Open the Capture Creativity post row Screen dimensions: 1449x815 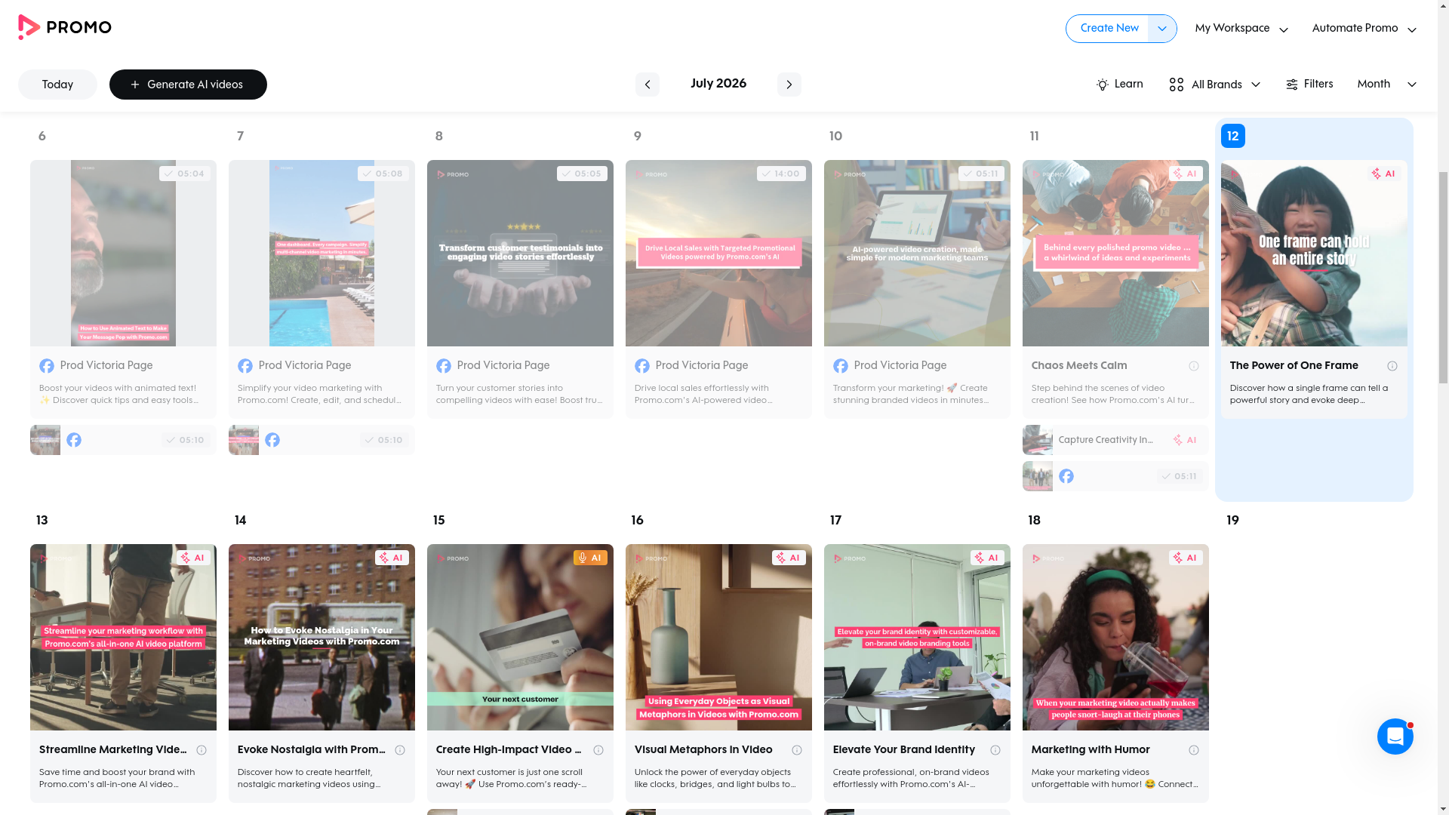tap(1115, 440)
